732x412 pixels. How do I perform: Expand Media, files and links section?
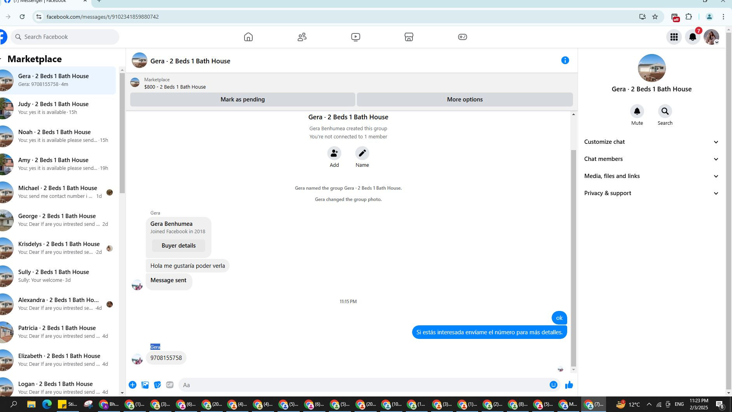[651, 176]
